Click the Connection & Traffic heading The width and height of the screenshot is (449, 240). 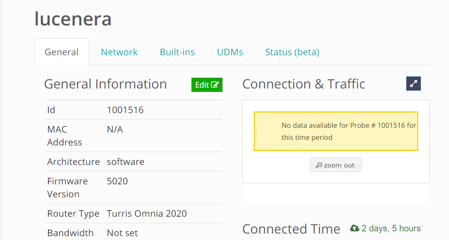point(304,84)
